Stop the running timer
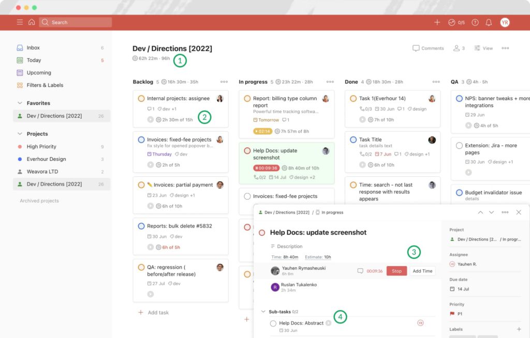Viewport: 530px width, 338px height. tap(396, 270)
